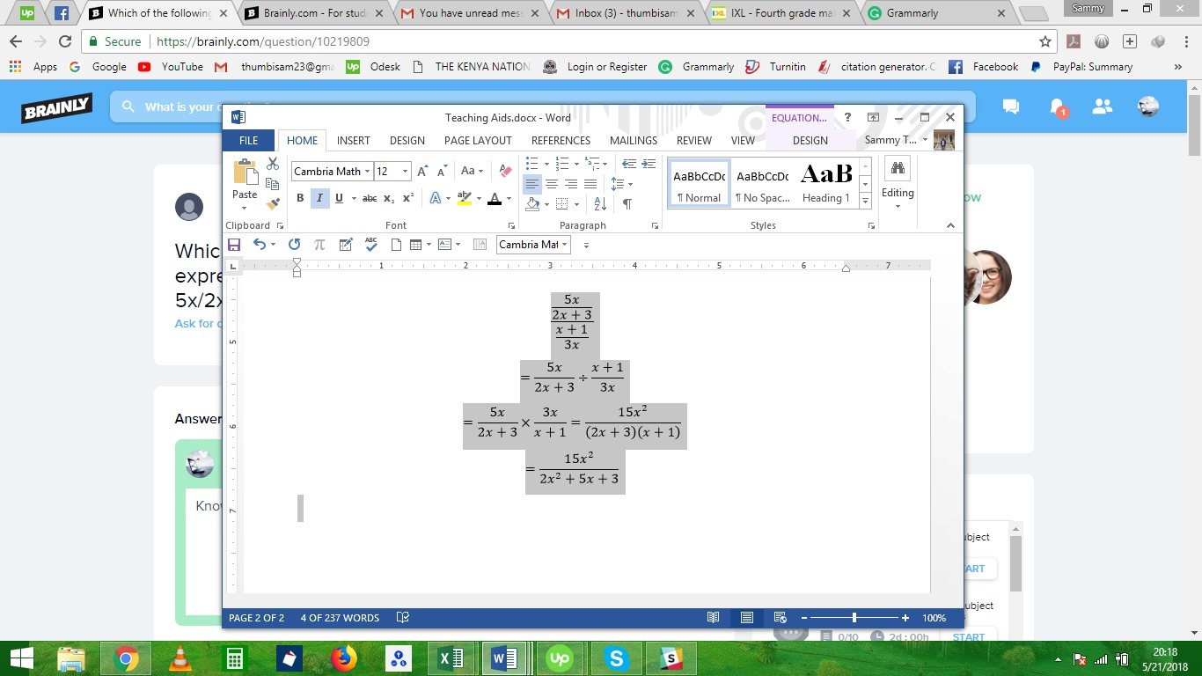Open Word Help question mark

coord(847,117)
